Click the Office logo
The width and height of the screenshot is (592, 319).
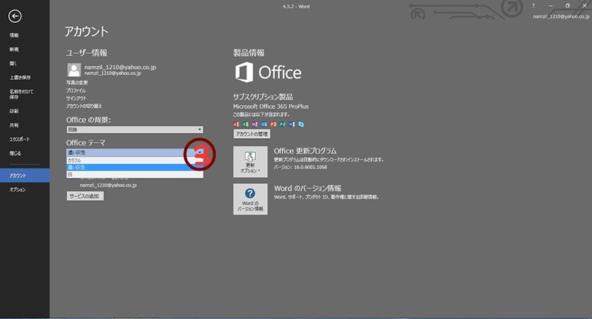268,72
